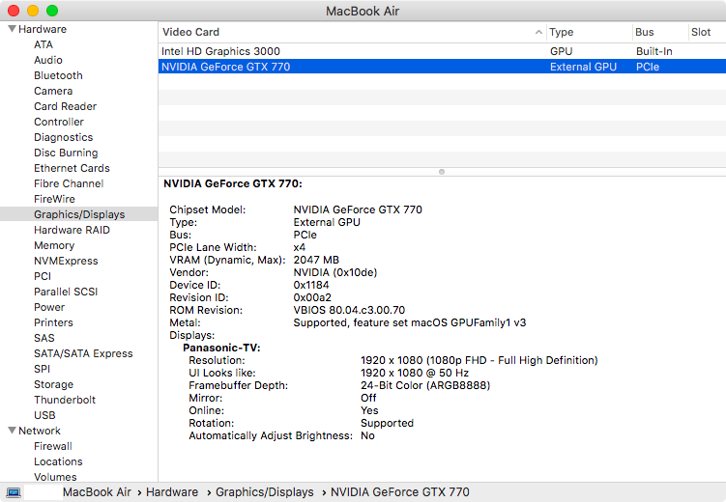This screenshot has width=726, height=502.
Task: Select FireWire in the sidebar
Action: coord(55,199)
